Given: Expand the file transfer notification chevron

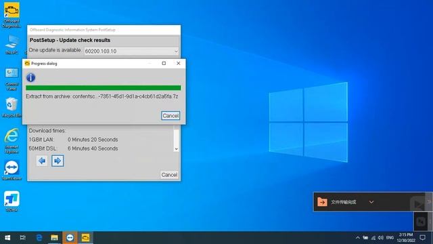Looking at the screenshot, I should (371, 202).
